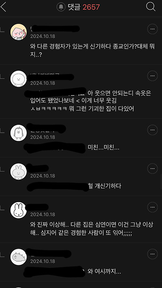Select the 댓글 2657 header title
This screenshot has height=288, width=162.
[x=84, y=7]
